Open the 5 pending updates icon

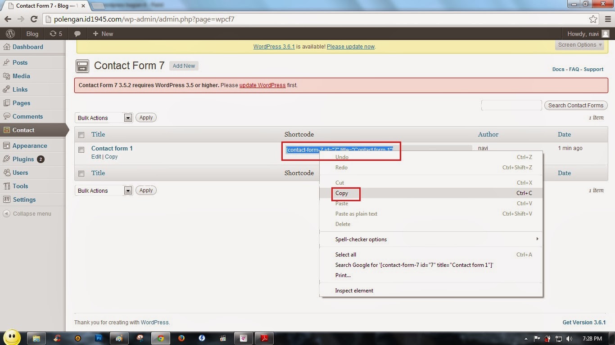tap(56, 34)
